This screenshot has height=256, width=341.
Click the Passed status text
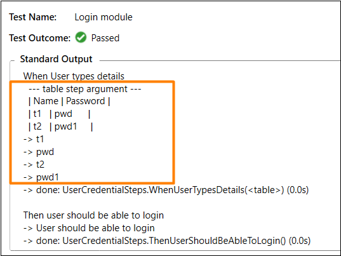105,38
